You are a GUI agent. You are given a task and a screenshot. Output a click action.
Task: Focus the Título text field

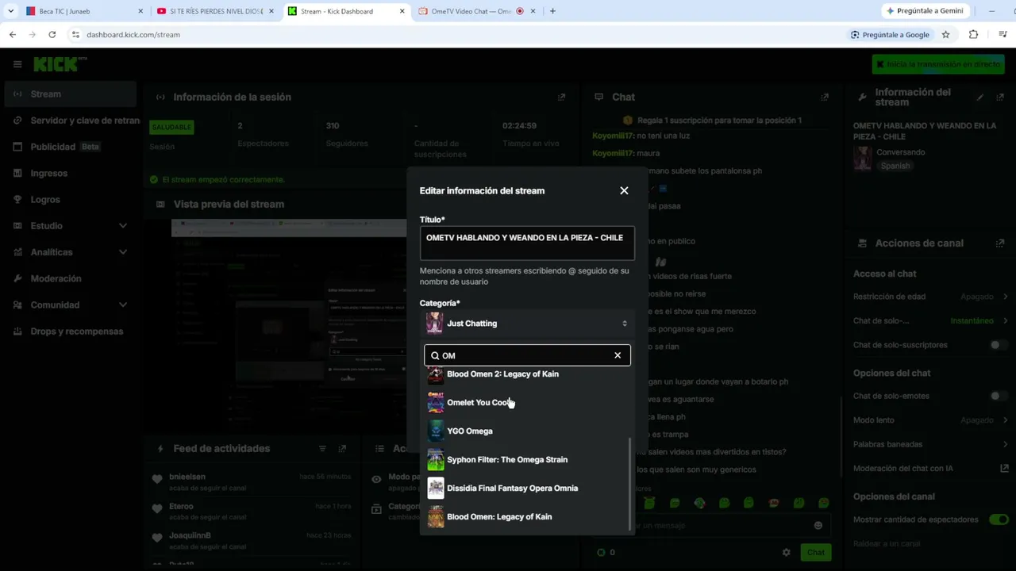(x=527, y=243)
